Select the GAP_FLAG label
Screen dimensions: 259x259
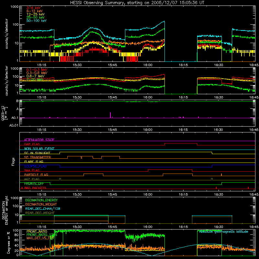(x=32, y=144)
